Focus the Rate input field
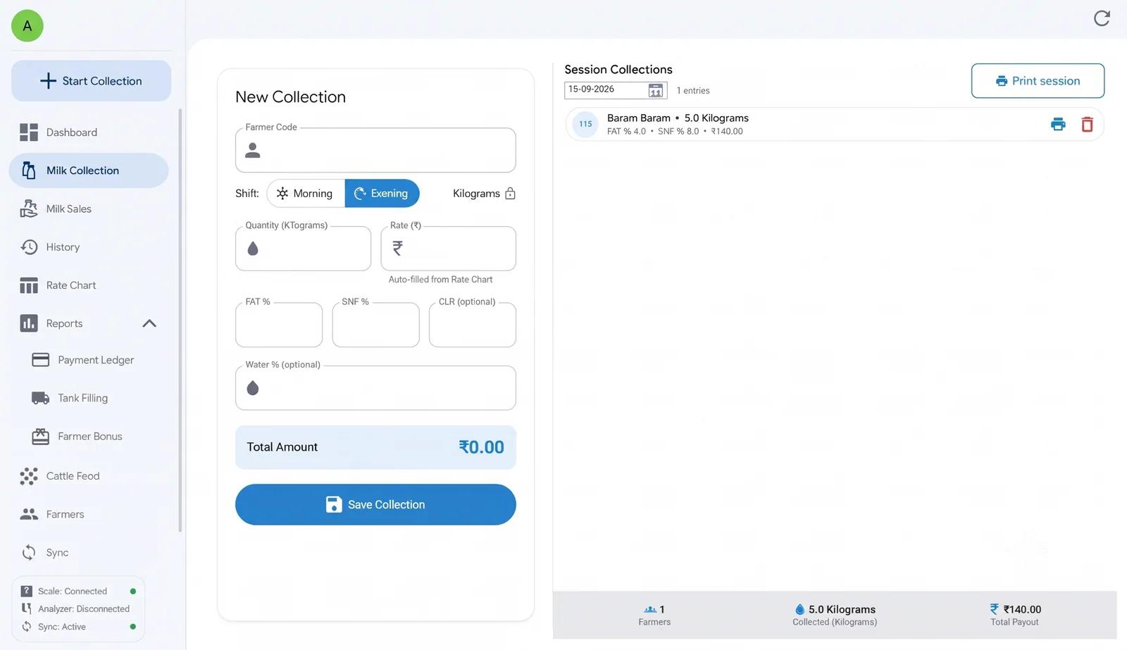This screenshot has width=1127, height=650. pos(449,249)
